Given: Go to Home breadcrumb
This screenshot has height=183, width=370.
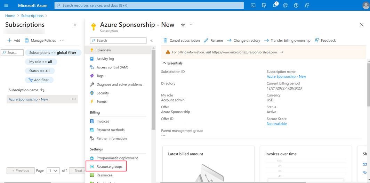Looking at the screenshot, I should pyautogui.click(x=10, y=16).
